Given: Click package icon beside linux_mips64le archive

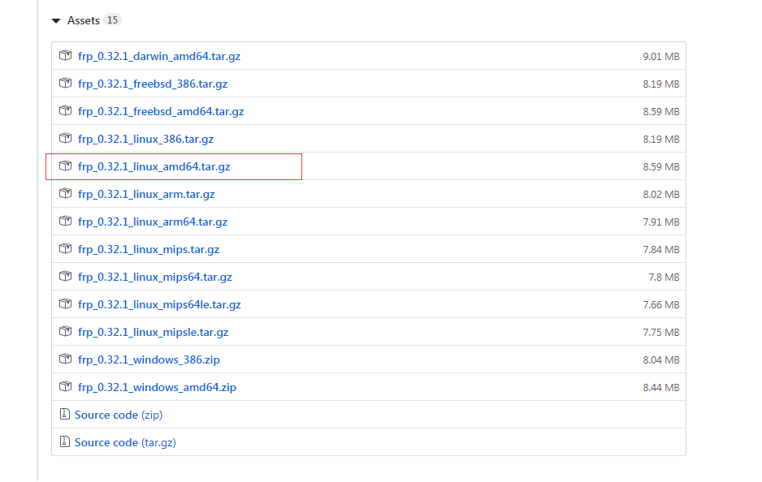Looking at the screenshot, I should pos(65,303).
